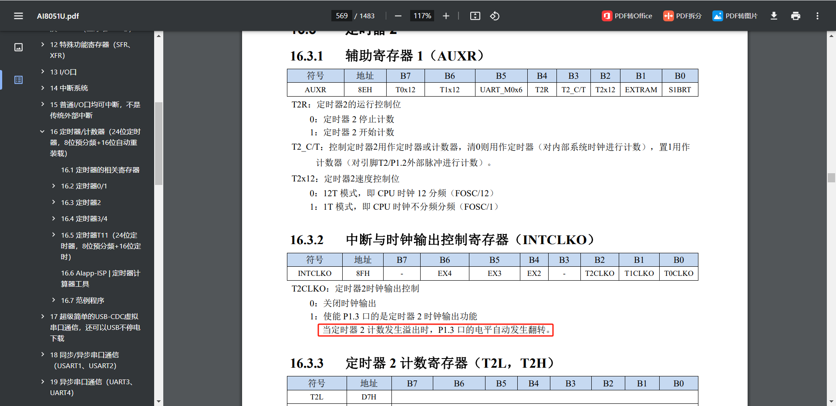Click the INTCLKO table cell

pos(314,273)
